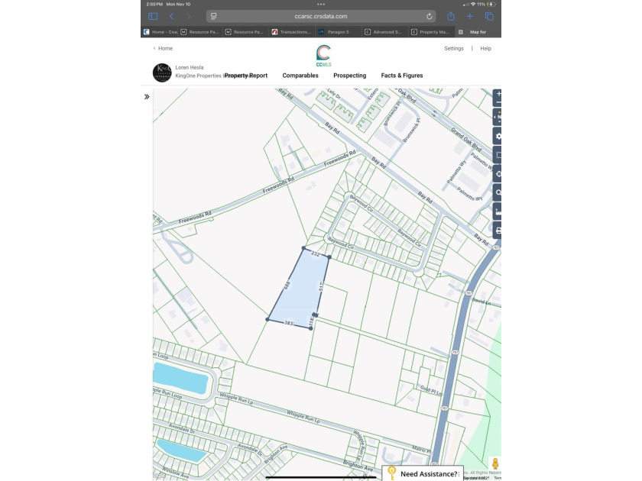Select the rectangle draw tool on map toolbar

498,155
